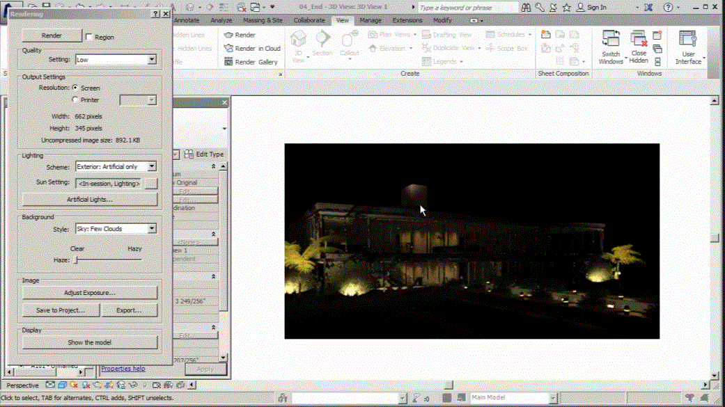Open the Lighting Scheme dropdown

[152, 166]
